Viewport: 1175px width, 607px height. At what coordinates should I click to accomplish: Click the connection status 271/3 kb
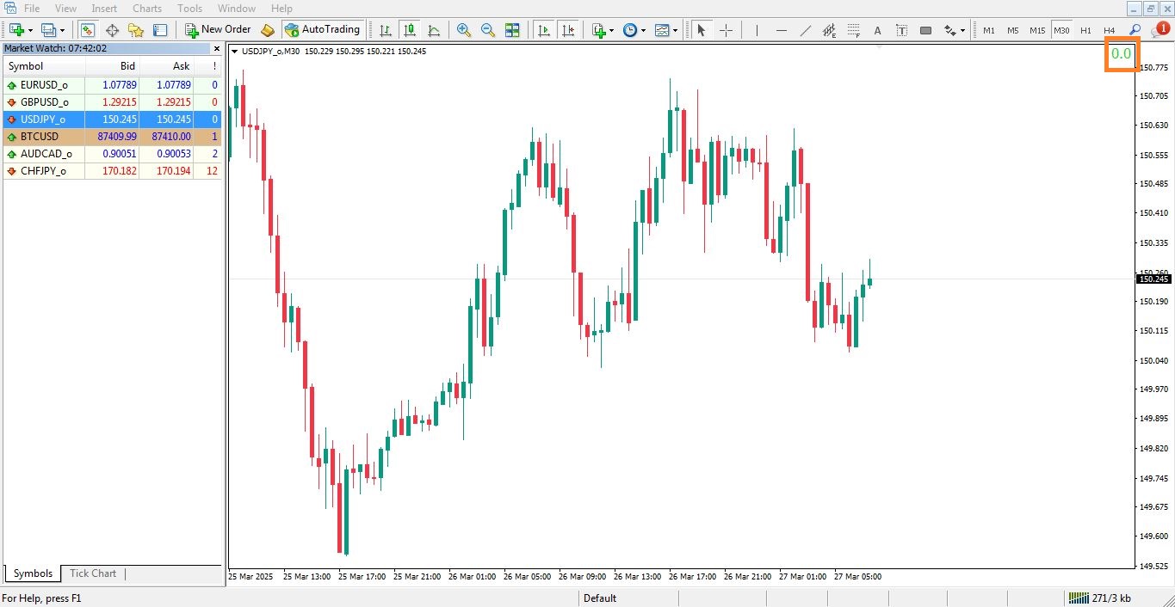coord(1100,598)
